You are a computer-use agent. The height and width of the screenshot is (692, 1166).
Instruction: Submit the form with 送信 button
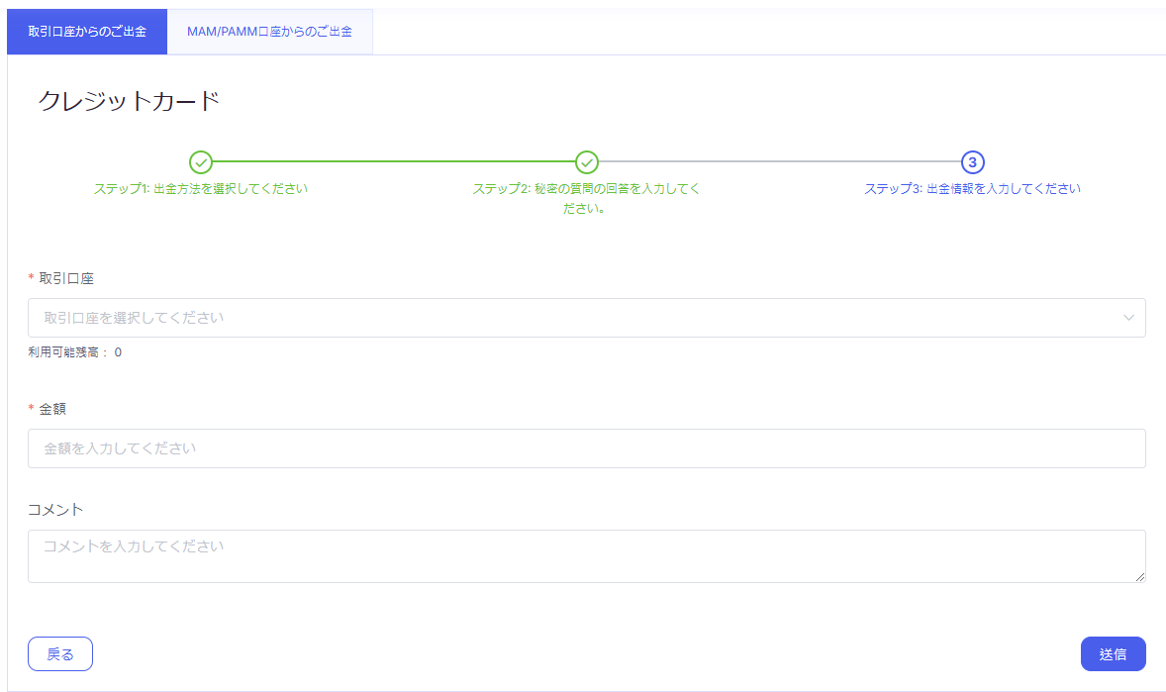[1113, 654]
